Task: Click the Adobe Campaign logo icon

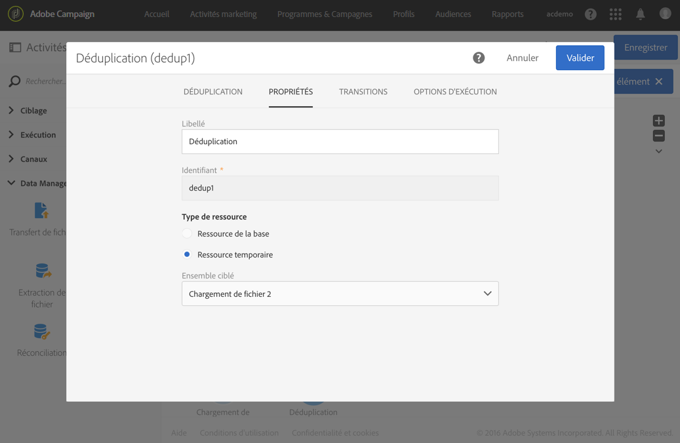Action: pyautogui.click(x=16, y=14)
